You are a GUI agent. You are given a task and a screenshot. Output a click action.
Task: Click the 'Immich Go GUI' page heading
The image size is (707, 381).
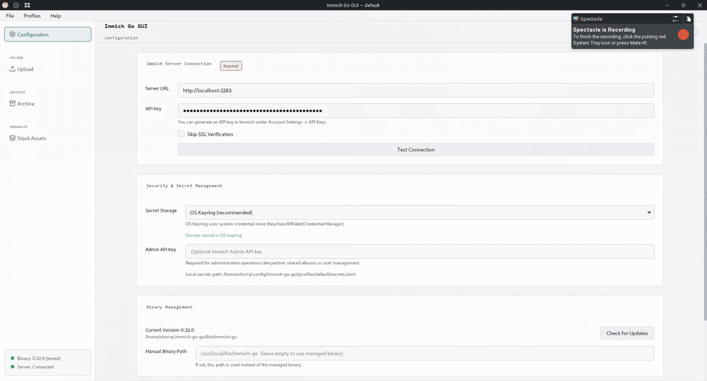click(x=126, y=26)
